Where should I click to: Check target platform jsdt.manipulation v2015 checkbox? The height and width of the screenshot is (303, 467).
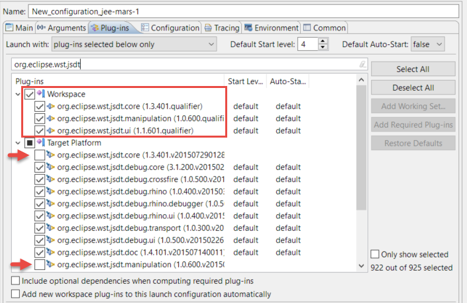40,265
